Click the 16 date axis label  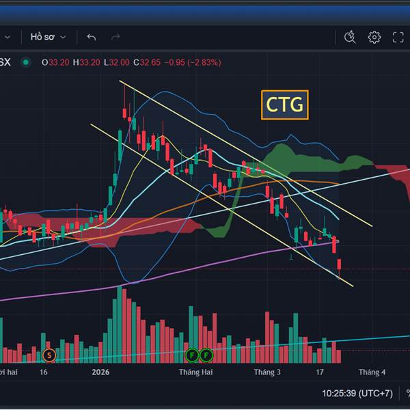tap(44, 372)
